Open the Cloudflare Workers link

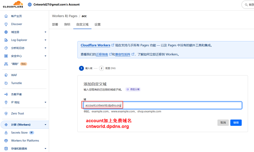[96, 45]
